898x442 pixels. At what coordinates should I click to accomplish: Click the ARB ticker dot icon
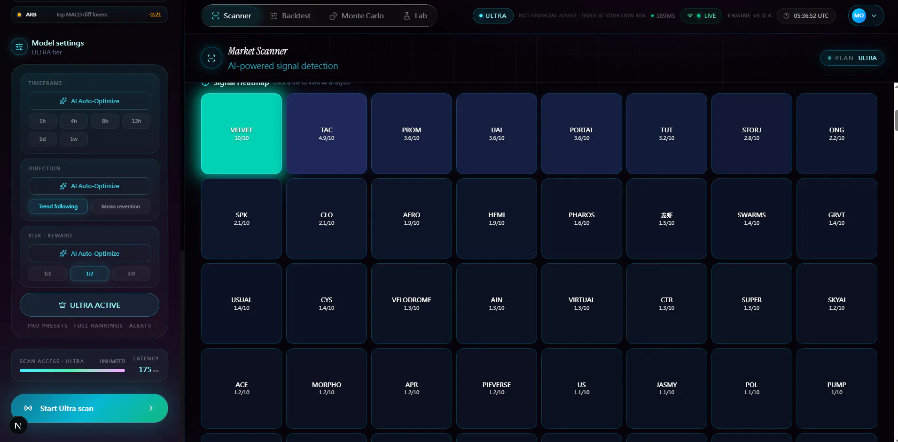(19, 15)
